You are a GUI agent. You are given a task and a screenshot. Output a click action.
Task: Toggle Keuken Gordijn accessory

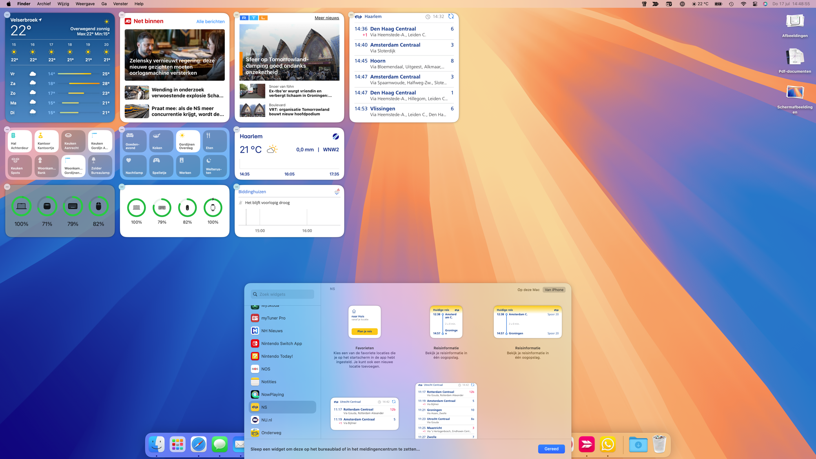coord(100,141)
